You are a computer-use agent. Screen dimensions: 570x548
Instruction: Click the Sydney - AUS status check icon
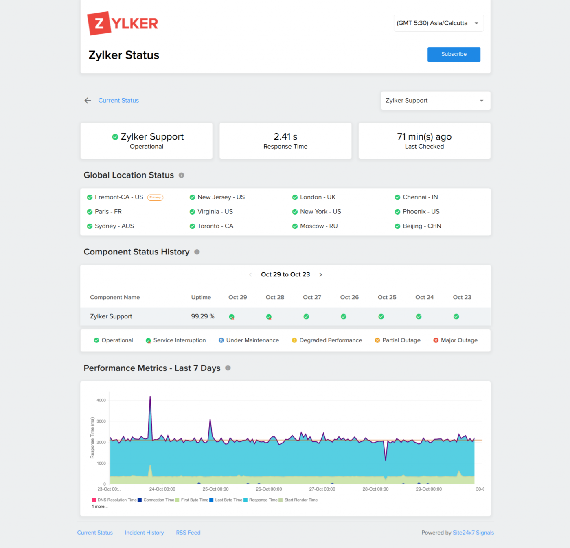pos(90,226)
